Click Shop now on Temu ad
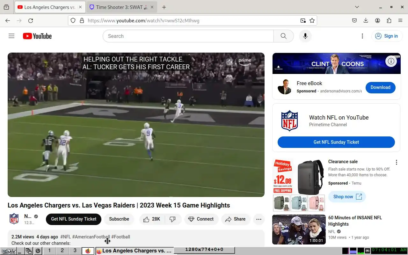Image resolution: width=408 pixels, height=255 pixels. tap(347, 197)
